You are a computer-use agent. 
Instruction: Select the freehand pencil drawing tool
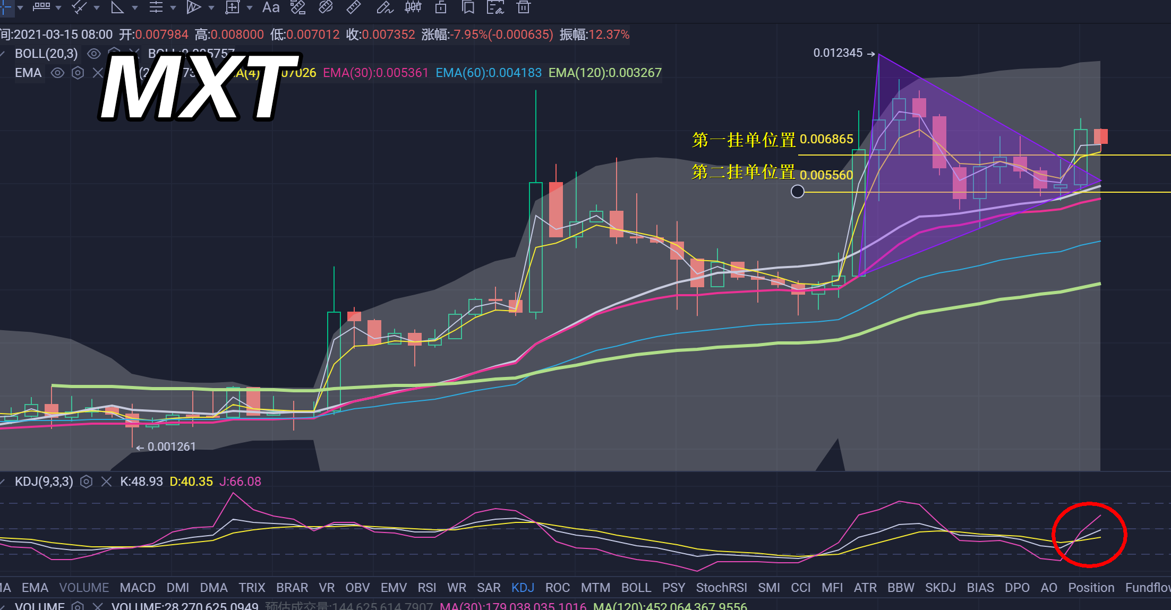tap(384, 7)
